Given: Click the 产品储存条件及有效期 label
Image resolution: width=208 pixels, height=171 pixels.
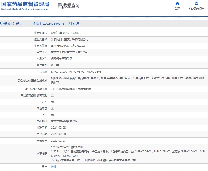Looking at the screenshot, I should pyautogui.click(x=34, y=96).
